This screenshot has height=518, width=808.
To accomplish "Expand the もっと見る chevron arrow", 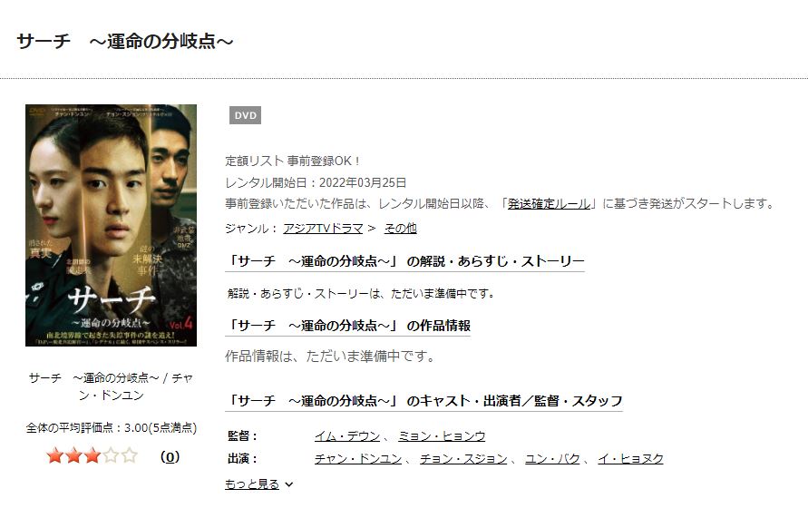I will 289,484.
